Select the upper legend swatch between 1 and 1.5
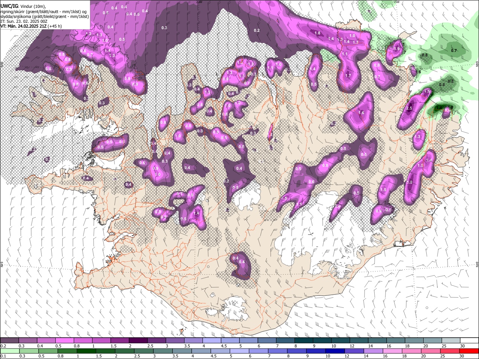Viewport: 479px width, 359px height. pyautogui.click(x=101, y=341)
